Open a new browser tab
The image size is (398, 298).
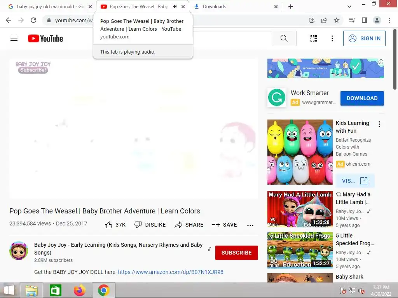click(291, 7)
